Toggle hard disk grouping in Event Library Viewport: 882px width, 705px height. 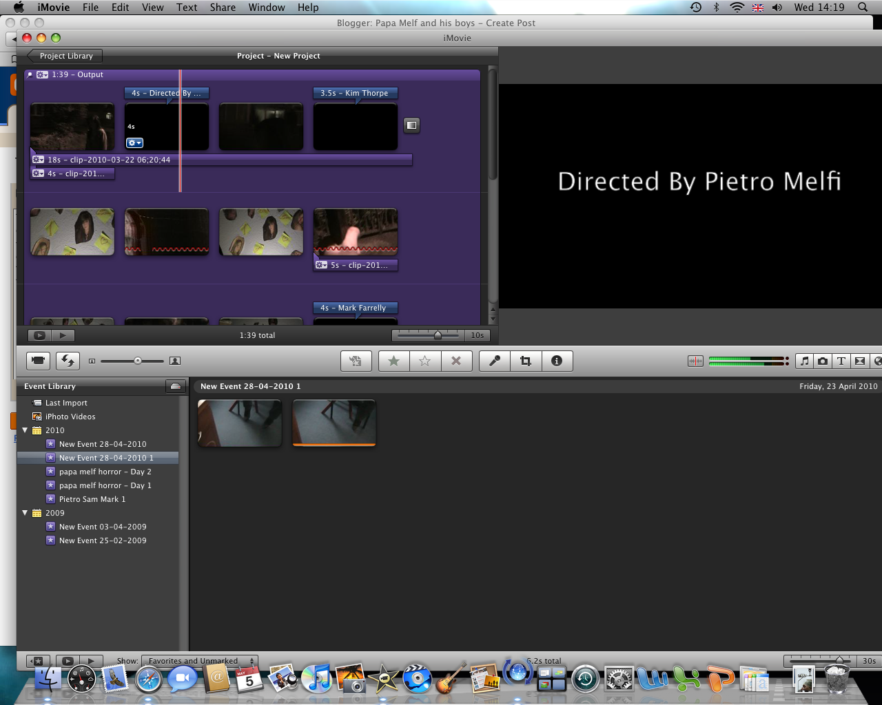click(x=176, y=386)
